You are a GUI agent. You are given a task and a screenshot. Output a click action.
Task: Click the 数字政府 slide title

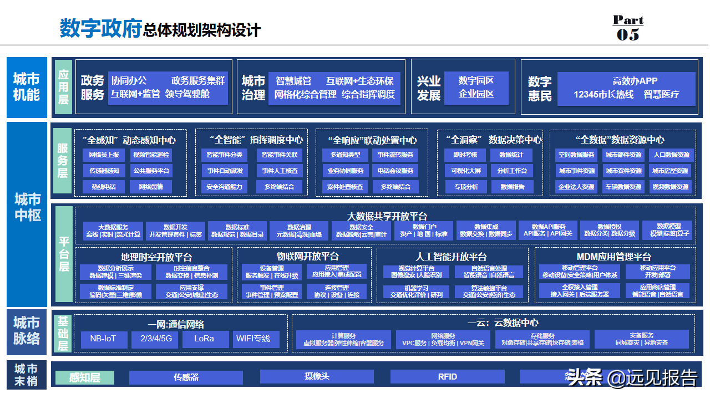[100, 29]
